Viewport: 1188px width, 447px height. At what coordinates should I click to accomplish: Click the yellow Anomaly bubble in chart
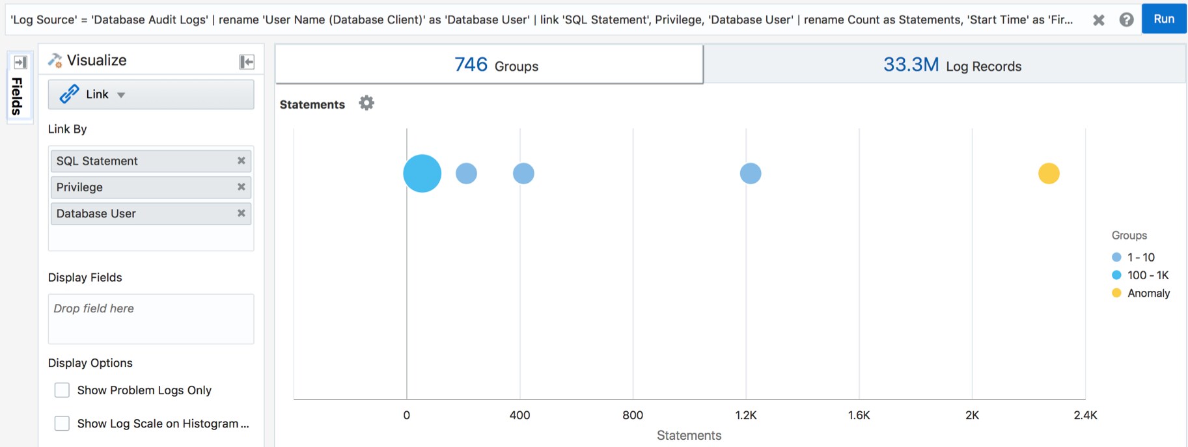pos(1049,174)
